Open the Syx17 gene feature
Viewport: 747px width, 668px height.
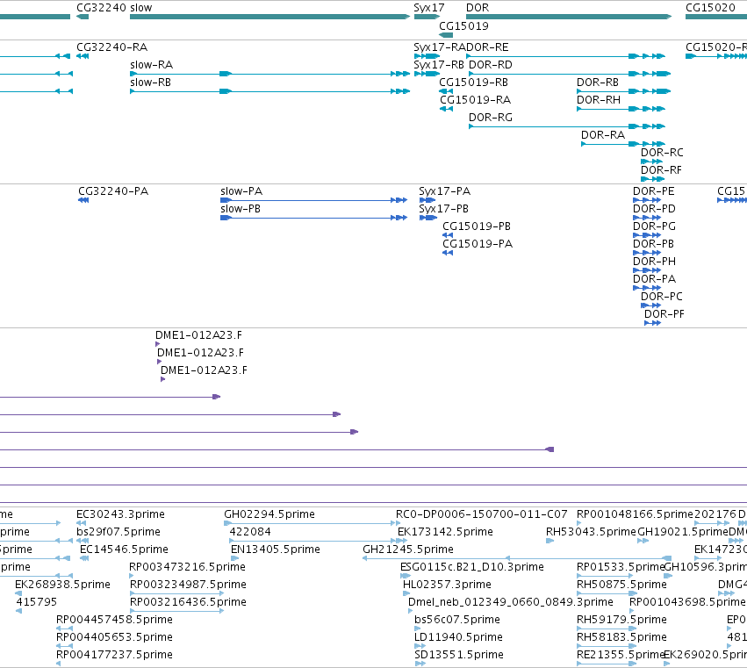427,17
